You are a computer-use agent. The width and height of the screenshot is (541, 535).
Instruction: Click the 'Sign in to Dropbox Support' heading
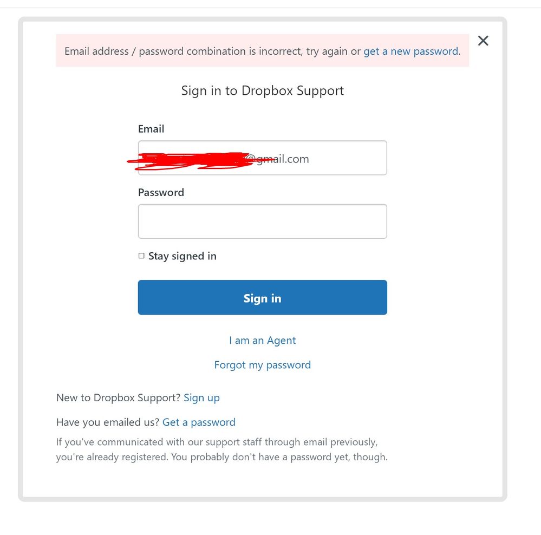[x=262, y=90]
